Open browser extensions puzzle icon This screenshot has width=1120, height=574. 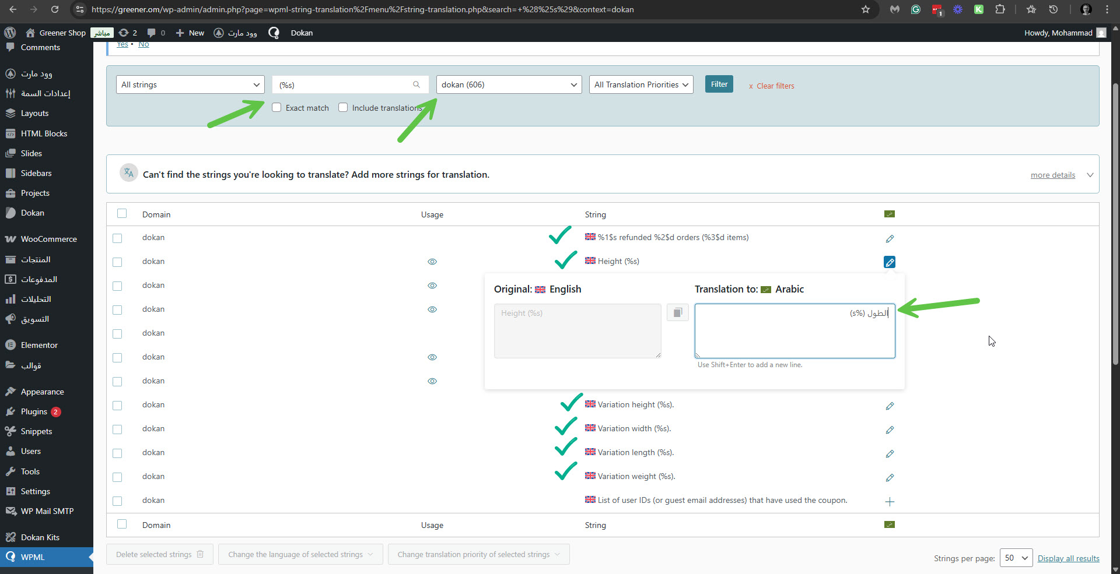click(1000, 9)
